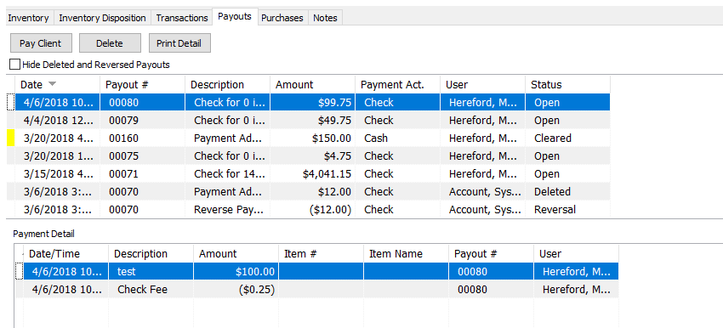The width and height of the screenshot is (723, 328).
Task: Click the Date column sort arrow
Action: pos(52,84)
